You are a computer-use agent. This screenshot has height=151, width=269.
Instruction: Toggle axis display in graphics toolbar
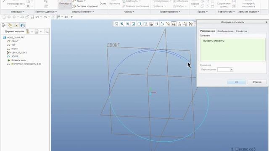tap(179, 24)
